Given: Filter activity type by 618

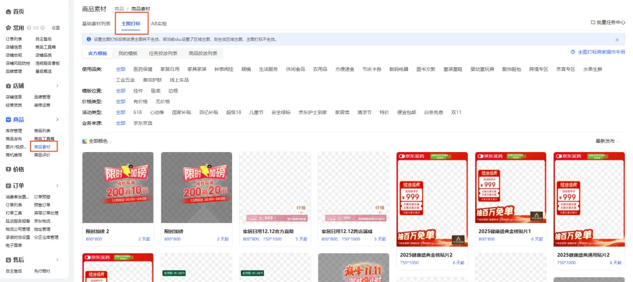Looking at the screenshot, I should tap(138, 112).
